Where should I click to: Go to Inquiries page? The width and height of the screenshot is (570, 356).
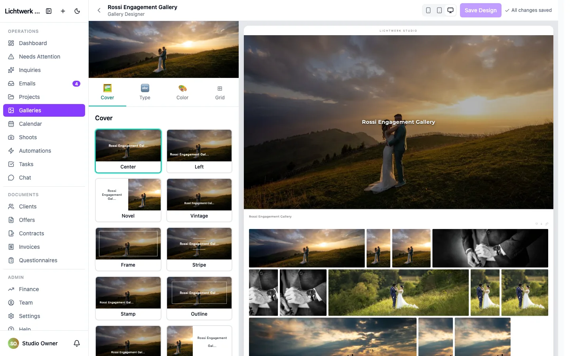tap(44, 70)
